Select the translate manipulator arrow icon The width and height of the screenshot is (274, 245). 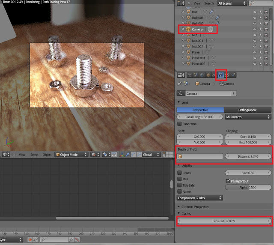(x=128, y=155)
